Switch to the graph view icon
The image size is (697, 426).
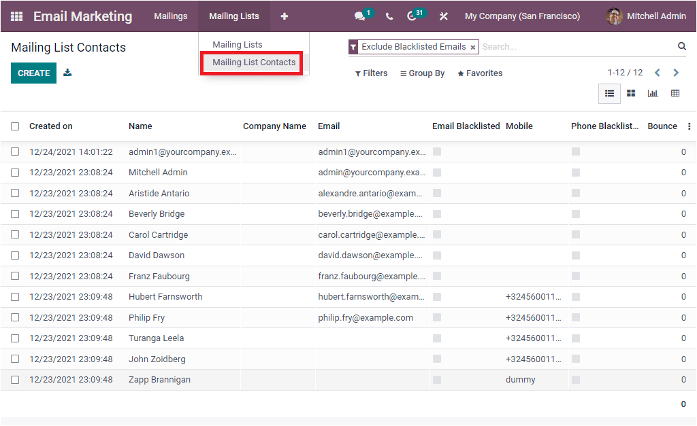[x=653, y=93]
